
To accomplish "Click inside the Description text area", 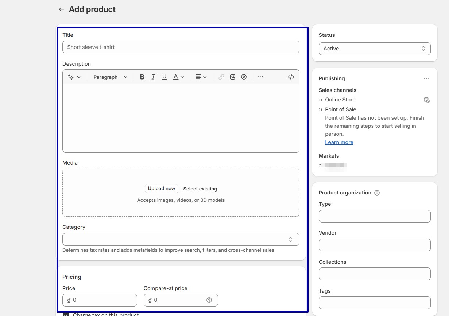I will (x=181, y=118).
